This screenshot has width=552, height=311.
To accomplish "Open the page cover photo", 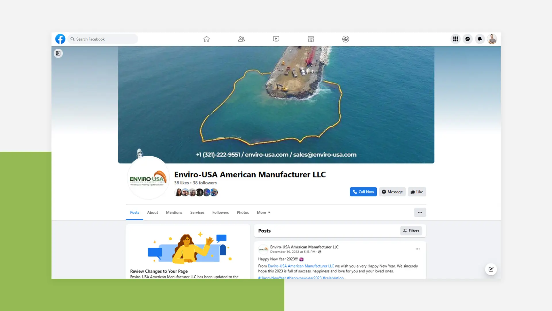I will click(x=276, y=105).
